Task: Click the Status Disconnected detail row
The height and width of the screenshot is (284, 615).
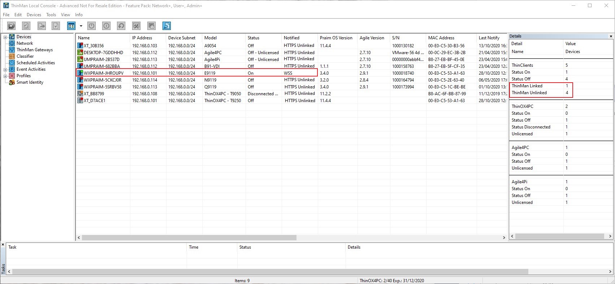Action: [x=561, y=127]
